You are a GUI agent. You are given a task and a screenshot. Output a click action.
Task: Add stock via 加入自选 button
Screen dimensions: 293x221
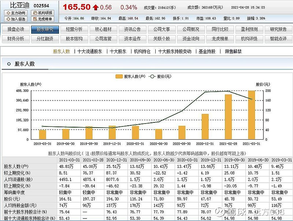16,19
